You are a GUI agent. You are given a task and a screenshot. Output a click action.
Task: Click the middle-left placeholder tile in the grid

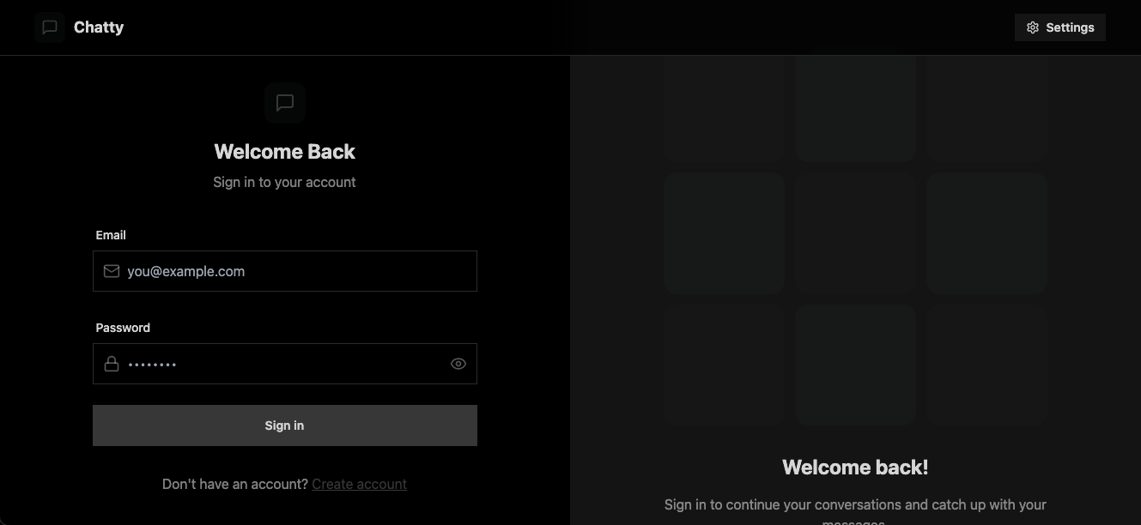pyautogui.click(x=724, y=232)
